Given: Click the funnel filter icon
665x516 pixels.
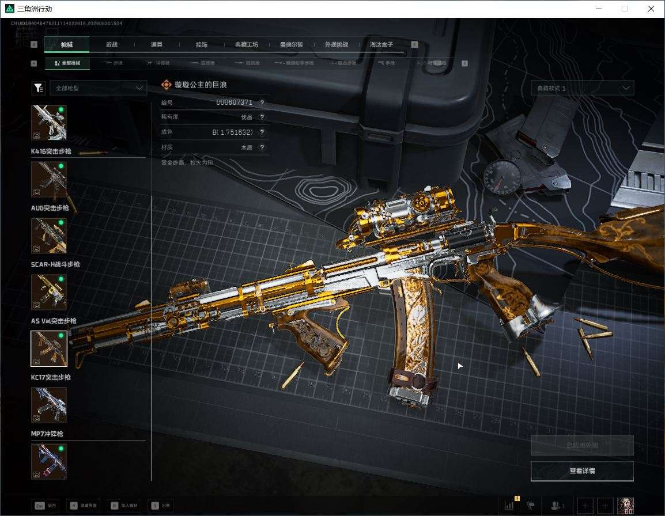Looking at the screenshot, I should click(x=39, y=88).
